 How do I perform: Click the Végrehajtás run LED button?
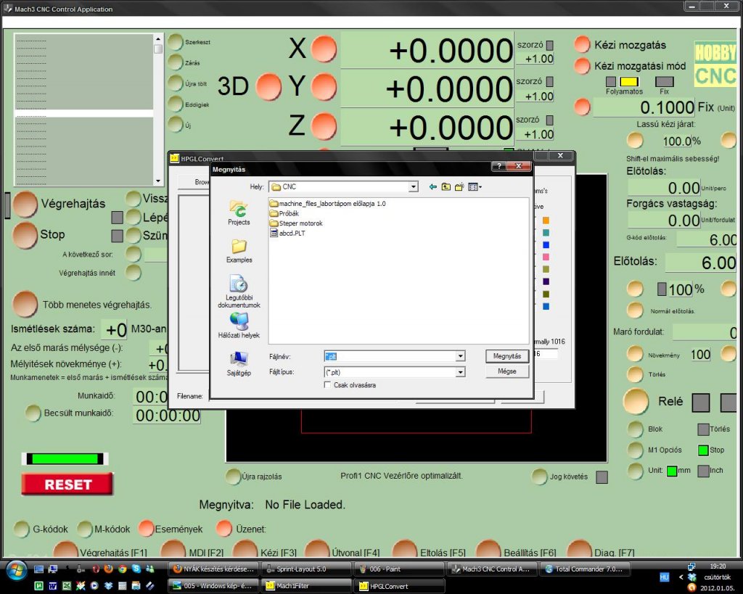point(25,204)
